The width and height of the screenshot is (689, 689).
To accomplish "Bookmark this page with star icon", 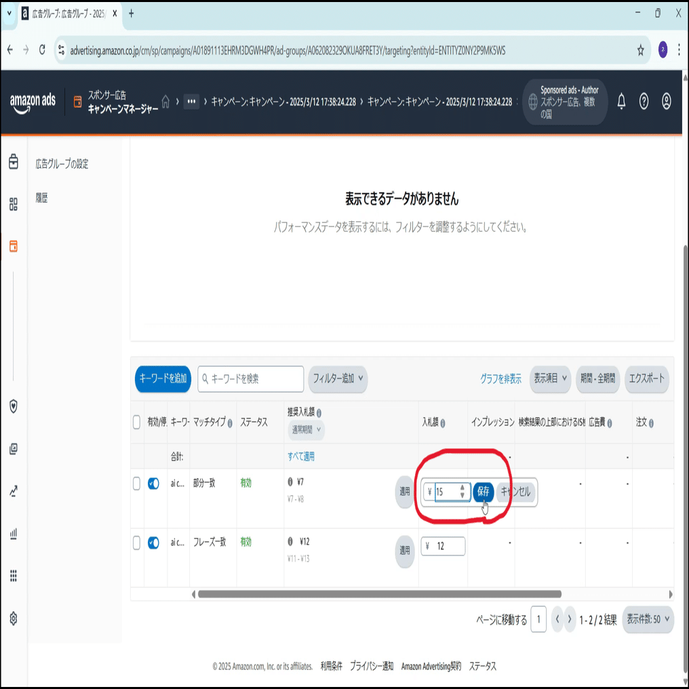I will pos(641,50).
